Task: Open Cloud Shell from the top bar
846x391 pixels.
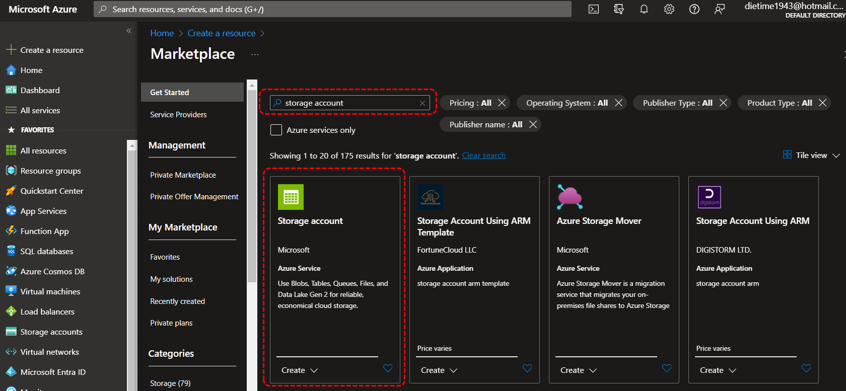Action: tap(594, 9)
